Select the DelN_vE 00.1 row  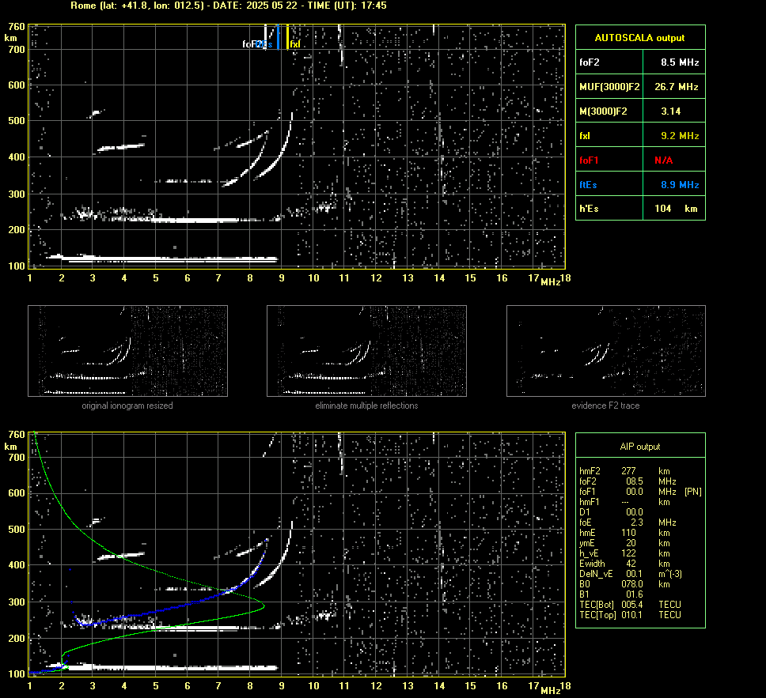coord(630,574)
